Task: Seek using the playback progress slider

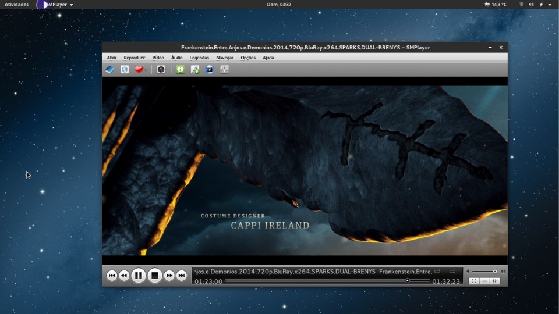Action: (327, 281)
